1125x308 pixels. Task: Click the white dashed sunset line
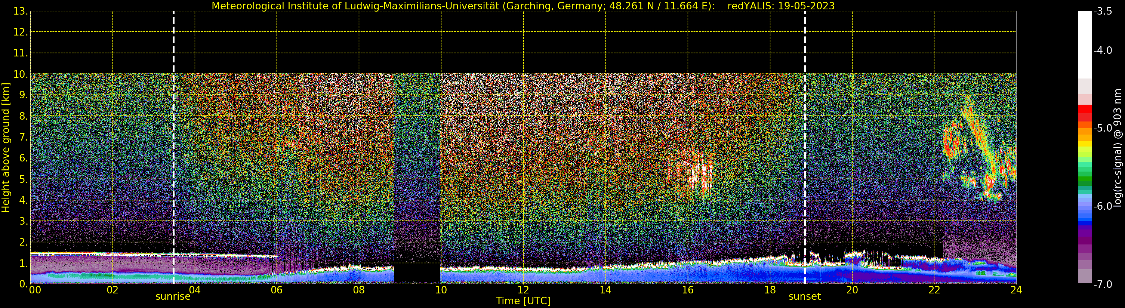(x=805, y=147)
